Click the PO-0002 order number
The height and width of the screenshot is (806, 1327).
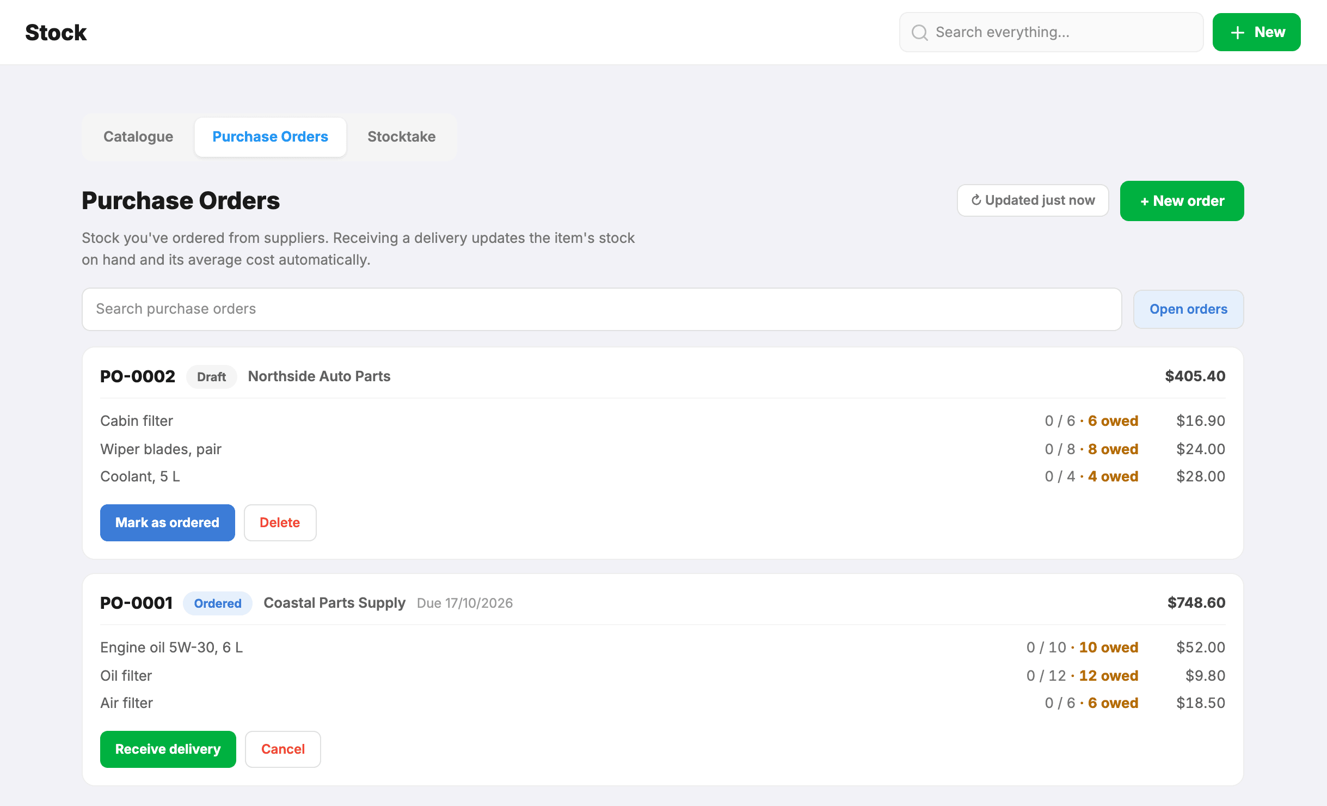(138, 376)
